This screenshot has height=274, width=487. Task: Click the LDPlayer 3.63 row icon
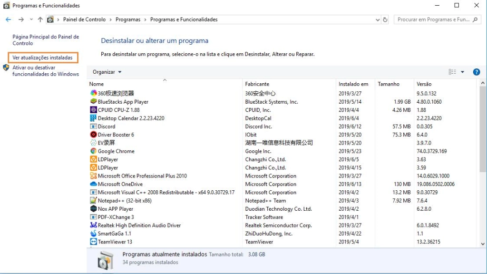pos(93,159)
